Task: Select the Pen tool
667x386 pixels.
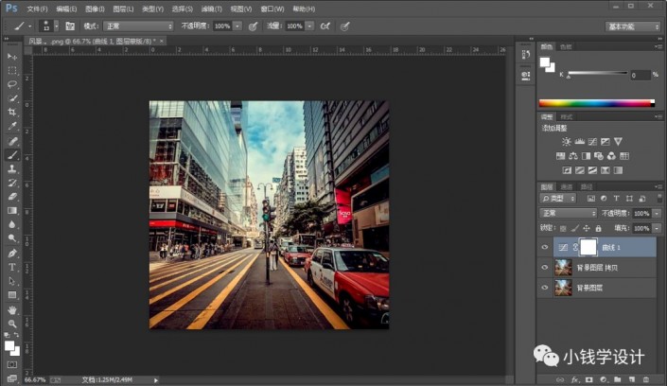Action: 12,254
